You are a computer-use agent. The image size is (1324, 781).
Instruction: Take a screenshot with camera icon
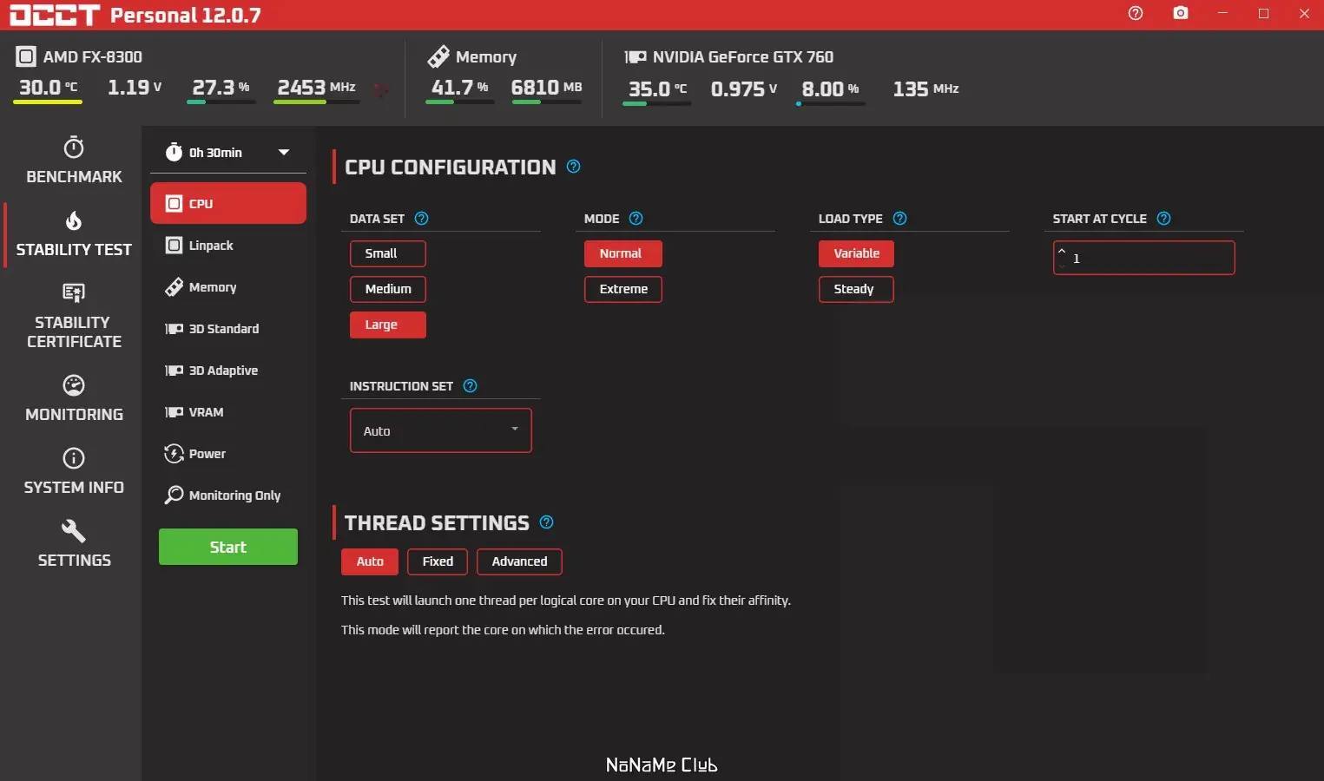point(1181,13)
